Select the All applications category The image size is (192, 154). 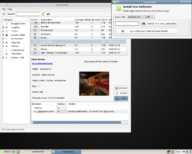pos(18,23)
